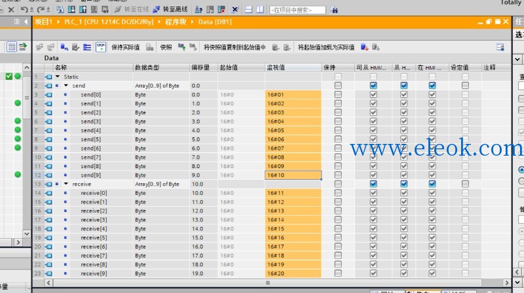Click left panel vertical scrollbar thumb
Screen dimensions: 524x293
[27, 98]
